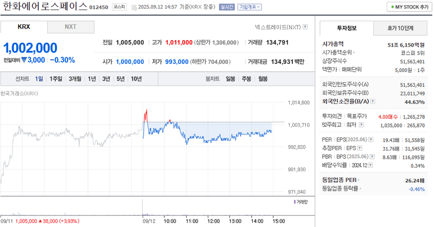Screen dimensions: 434x227
Task: Add stock via MY STOCK 추가 button
Action: pos(410,7)
